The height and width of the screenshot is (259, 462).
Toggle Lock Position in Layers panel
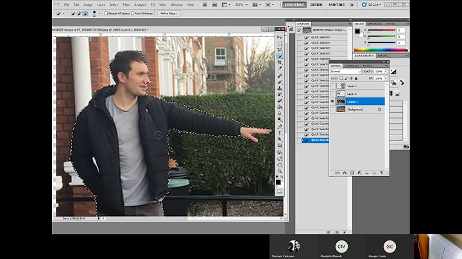point(351,78)
